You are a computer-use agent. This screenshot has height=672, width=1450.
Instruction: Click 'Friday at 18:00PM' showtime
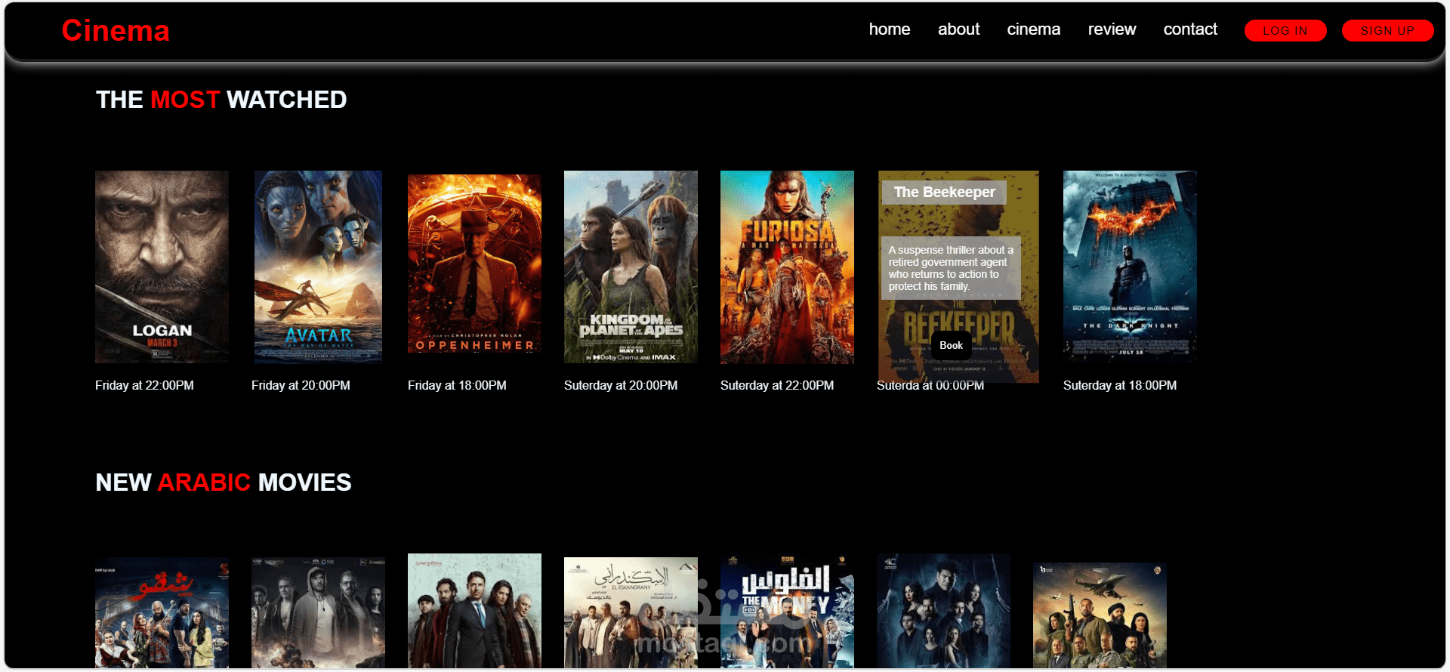click(x=457, y=385)
